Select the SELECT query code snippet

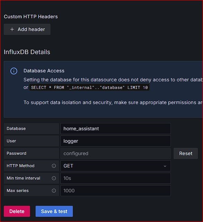[x=89, y=87]
